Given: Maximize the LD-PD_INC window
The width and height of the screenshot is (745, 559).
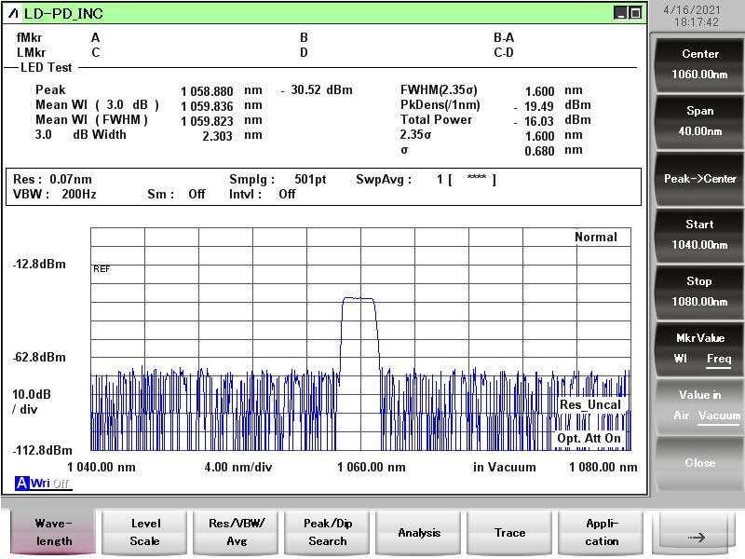Looking at the screenshot, I should pyautogui.click(x=635, y=13).
